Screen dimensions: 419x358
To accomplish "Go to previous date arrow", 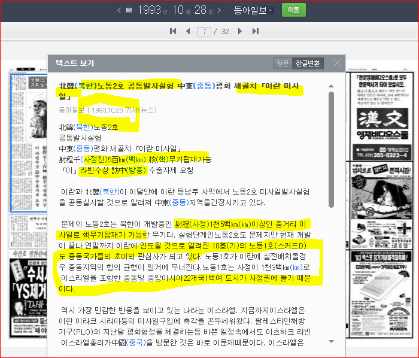I will pyautogui.click(x=119, y=10).
